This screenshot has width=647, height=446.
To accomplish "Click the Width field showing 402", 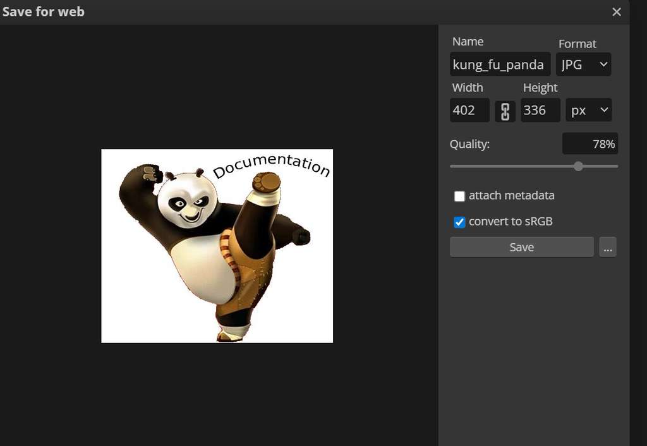I will click(x=469, y=110).
